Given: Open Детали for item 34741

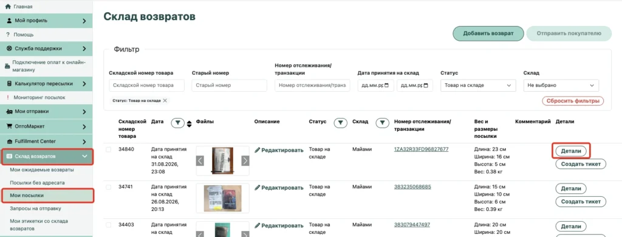Looking at the screenshot, I should (571, 188).
